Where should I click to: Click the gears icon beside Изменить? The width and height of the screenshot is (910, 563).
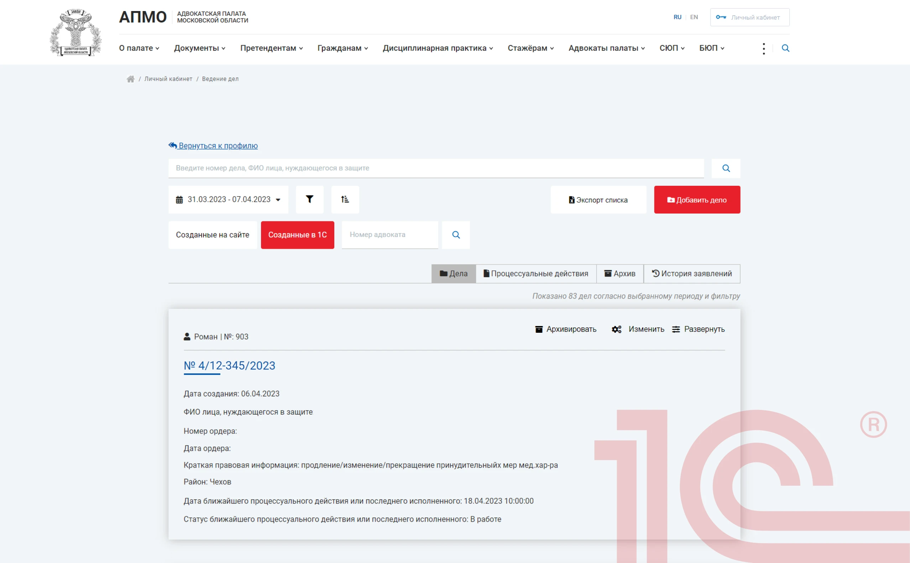pyautogui.click(x=617, y=329)
